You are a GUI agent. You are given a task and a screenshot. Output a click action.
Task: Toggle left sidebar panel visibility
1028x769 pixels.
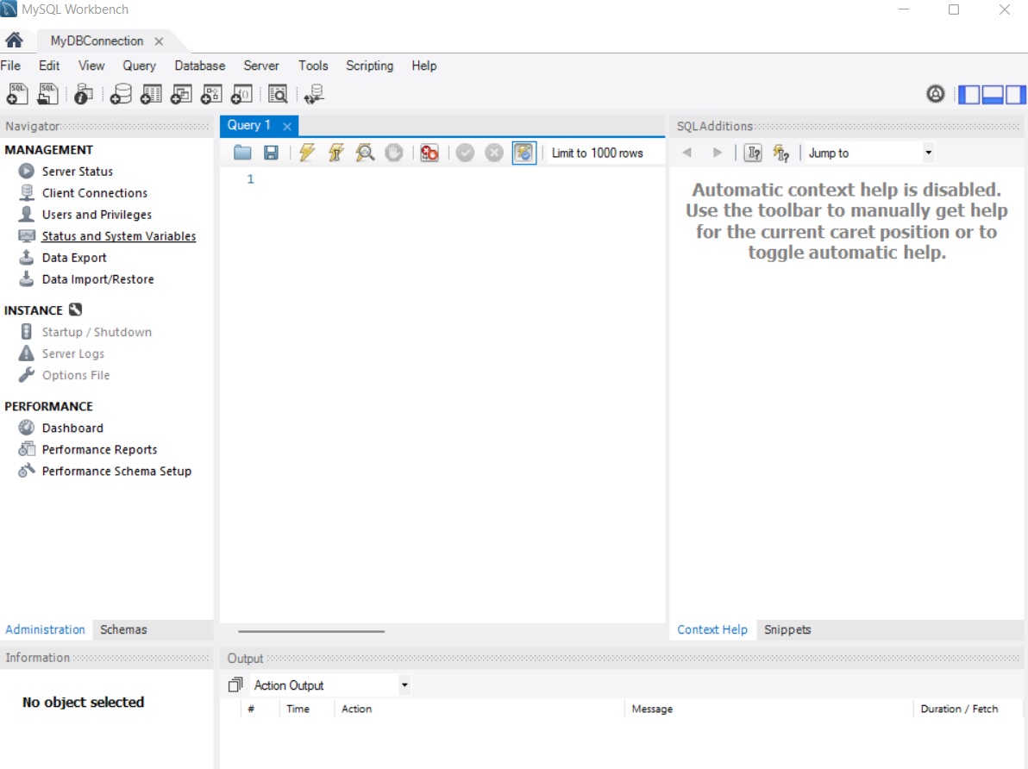pos(969,95)
